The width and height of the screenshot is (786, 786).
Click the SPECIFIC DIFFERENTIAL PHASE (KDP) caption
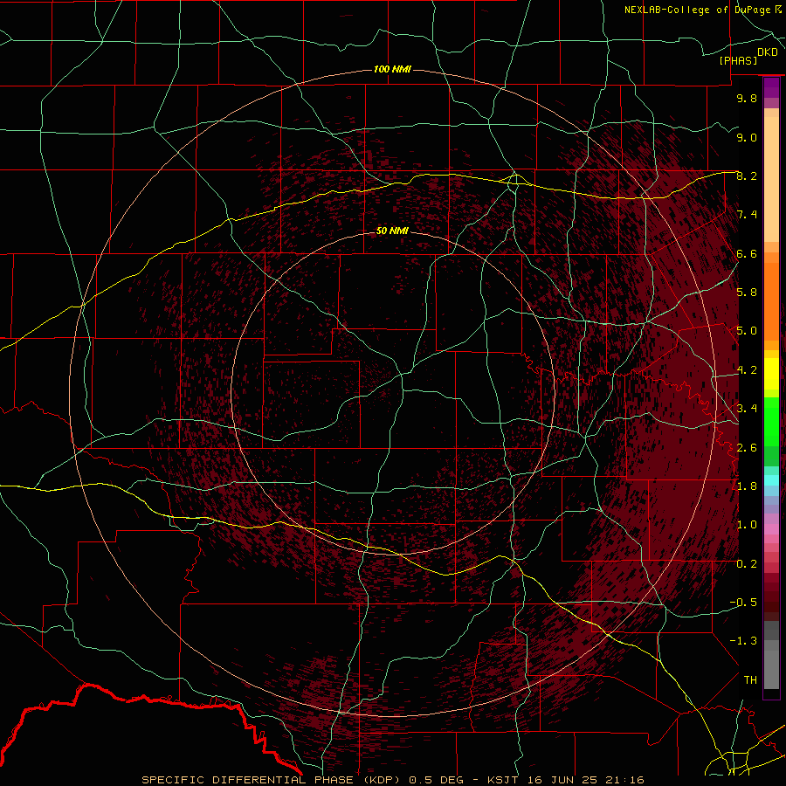click(x=273, y=780)
